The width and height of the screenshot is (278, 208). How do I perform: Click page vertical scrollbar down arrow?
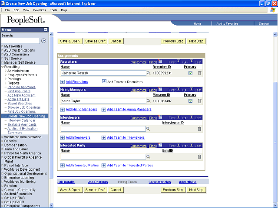(x=275, y=205)
